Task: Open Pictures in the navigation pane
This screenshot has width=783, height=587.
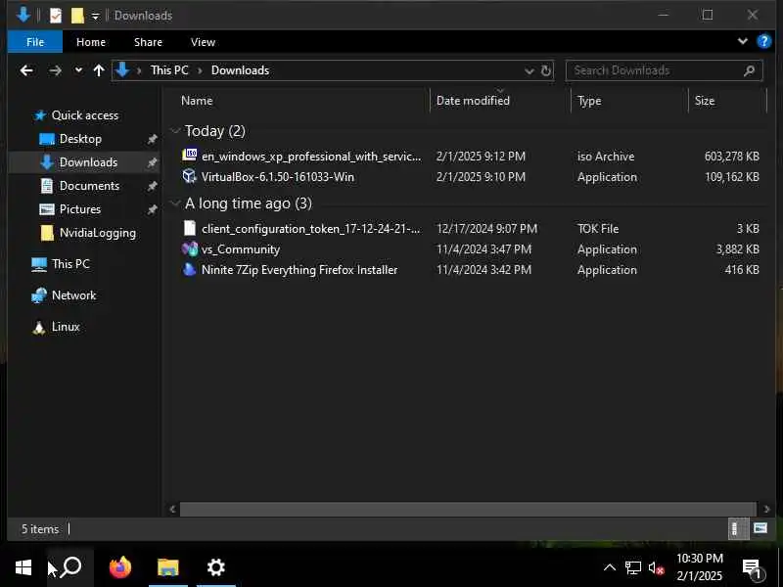Action: [80, 209]
